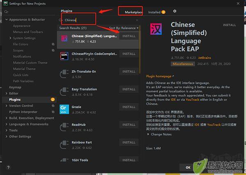246x175 pixels.
Task: Open the plugins gear settings icon
Action: point(175,11)
